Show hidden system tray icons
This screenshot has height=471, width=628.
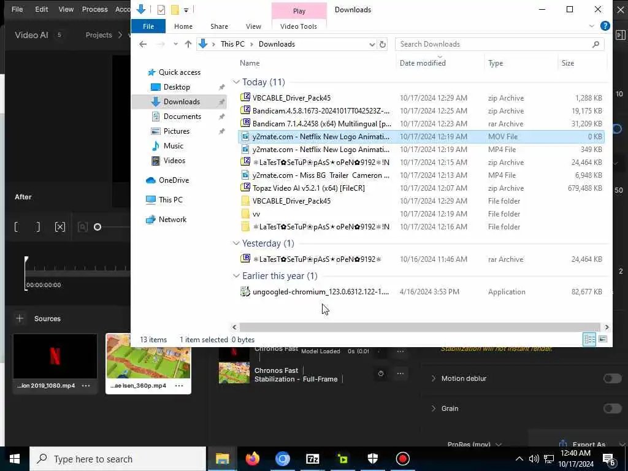pyautogui.click(x=519, y=459)
